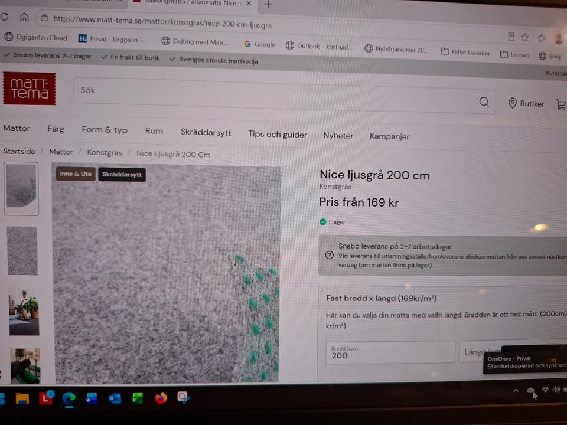Open the favorites list icon
Screen dimensions: 567x425
[542, 38]
